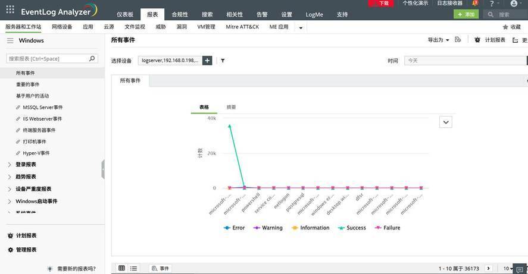Switch to list view icon

click(134, 268)
